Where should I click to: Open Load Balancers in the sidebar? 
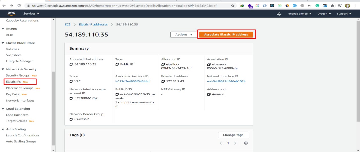pyautogui.click(x=17, y=115)
